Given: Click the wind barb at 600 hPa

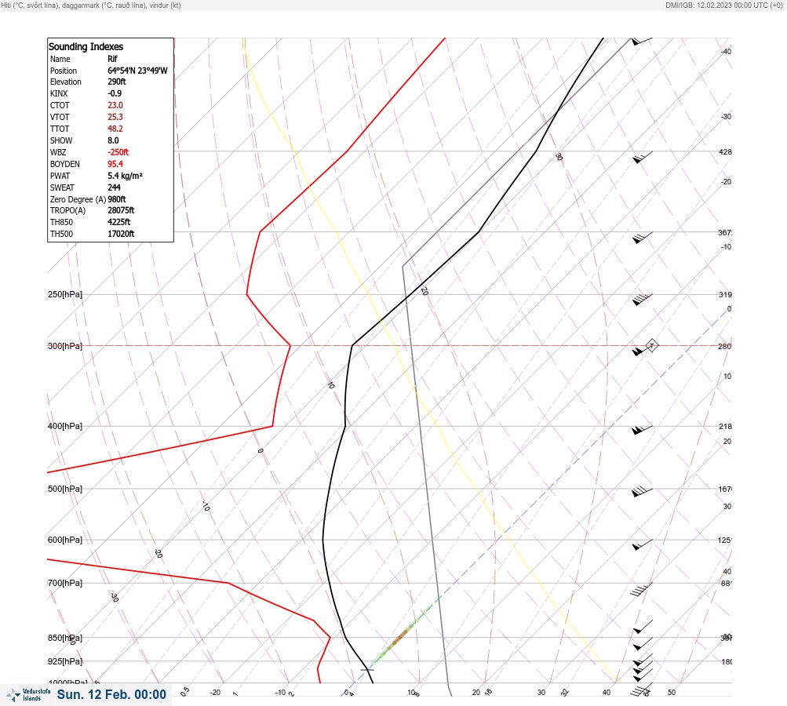Looking at the screenshot, I should click(643, 544).
